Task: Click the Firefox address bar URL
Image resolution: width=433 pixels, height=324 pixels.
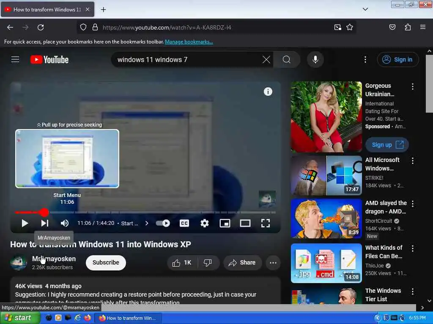Action: click(167, 27)
